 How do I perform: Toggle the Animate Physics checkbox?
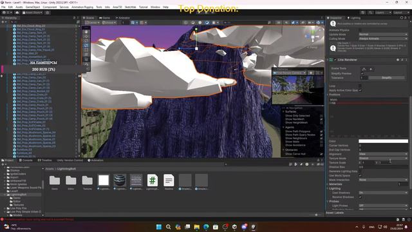pyautogui.click(x=360, y=30)
